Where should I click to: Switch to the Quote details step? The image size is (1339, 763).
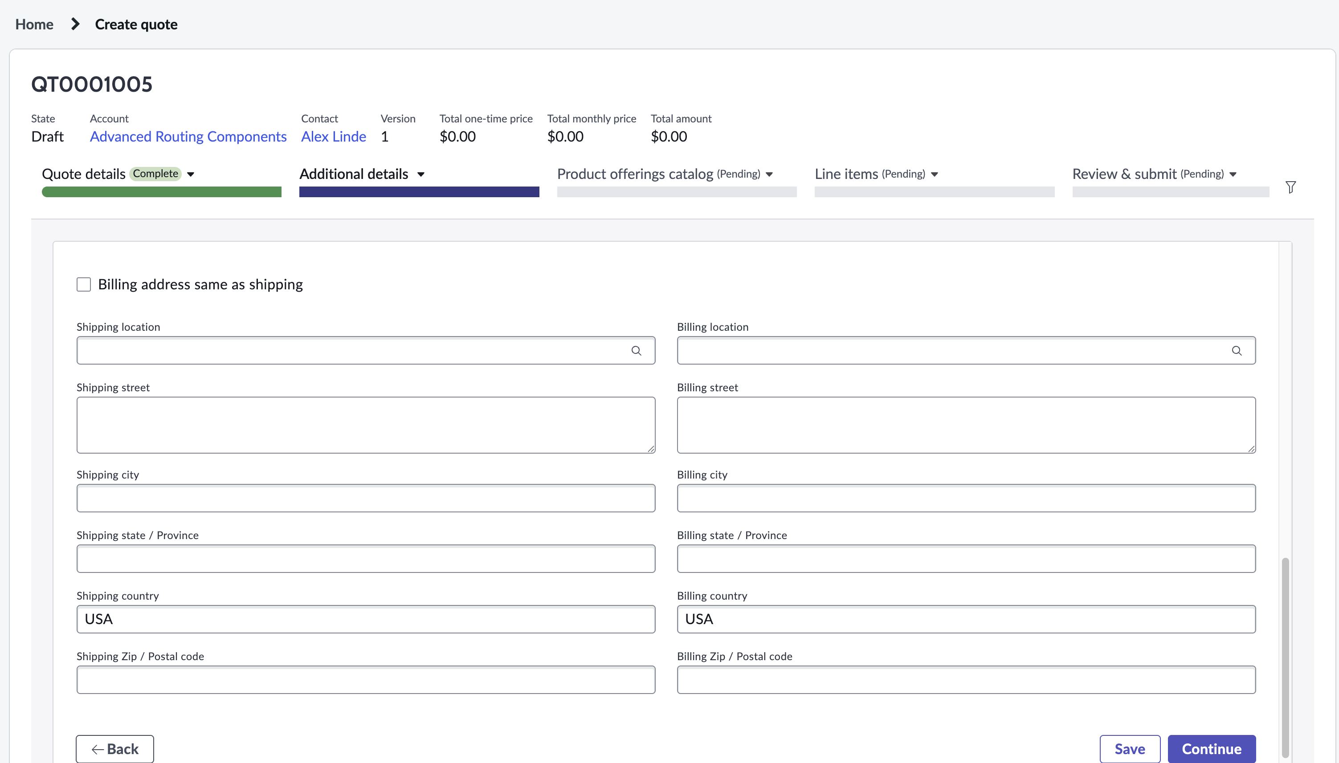(83, 174)
